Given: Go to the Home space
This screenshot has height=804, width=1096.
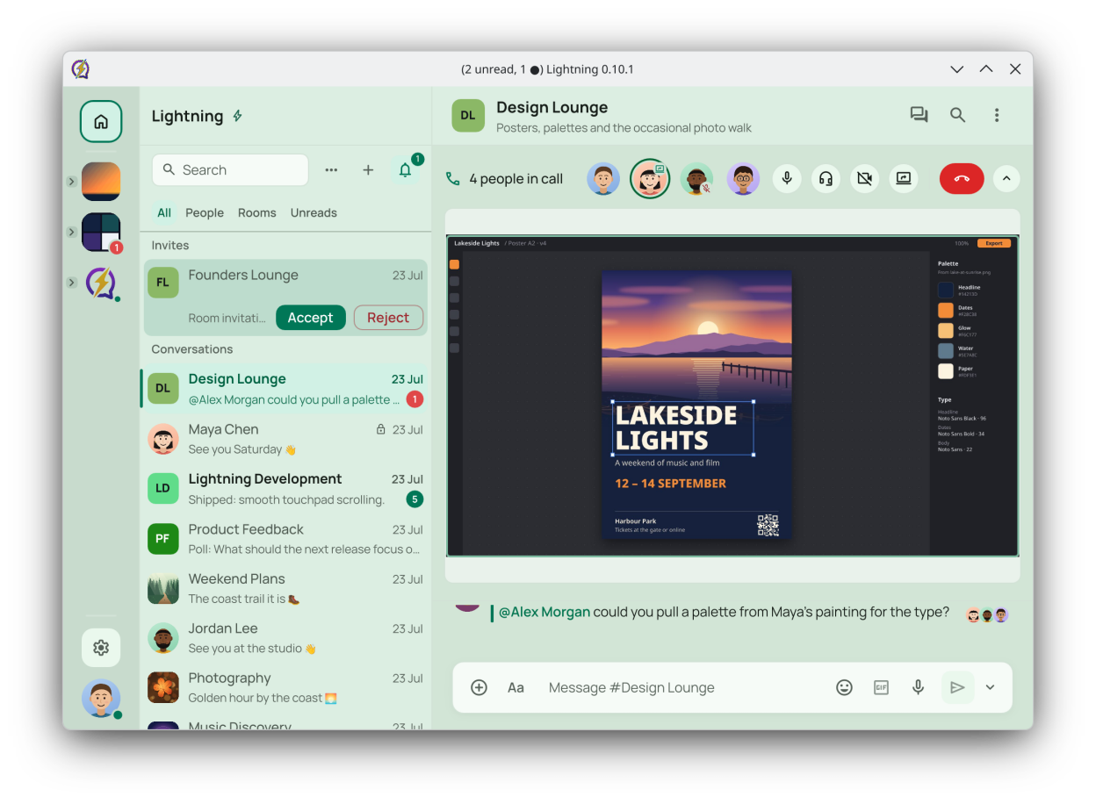Looking at the screenshot, I should 101,122.
